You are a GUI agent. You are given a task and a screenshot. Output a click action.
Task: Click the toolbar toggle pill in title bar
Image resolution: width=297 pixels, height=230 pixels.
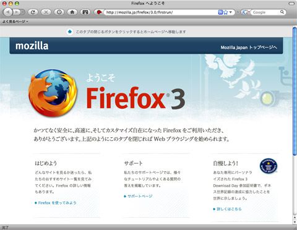[291, 3]
